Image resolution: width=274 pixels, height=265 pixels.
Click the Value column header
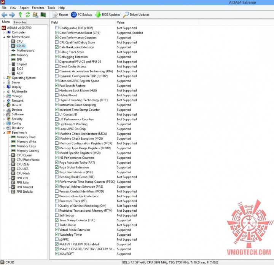[x=157, y=22]
